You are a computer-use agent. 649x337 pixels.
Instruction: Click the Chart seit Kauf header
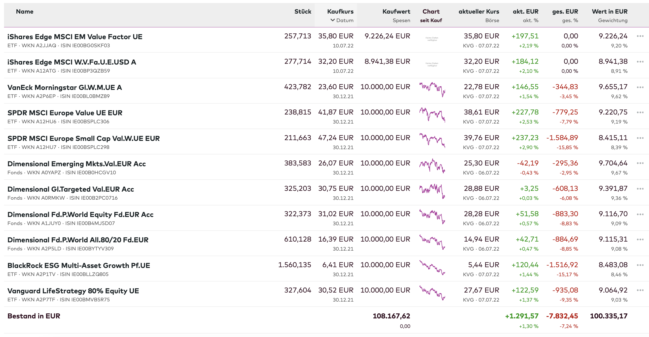tap(431, 12)
